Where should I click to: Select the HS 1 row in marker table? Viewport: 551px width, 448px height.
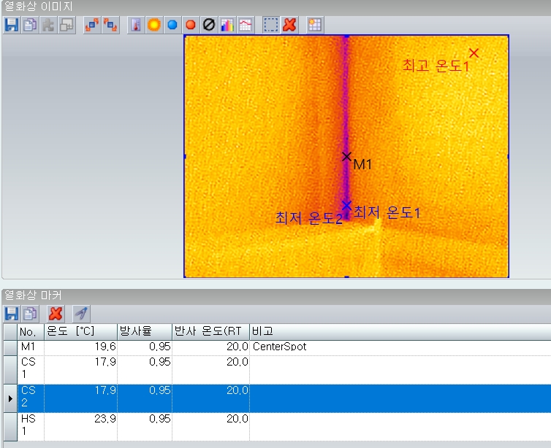tap(29, 426)
